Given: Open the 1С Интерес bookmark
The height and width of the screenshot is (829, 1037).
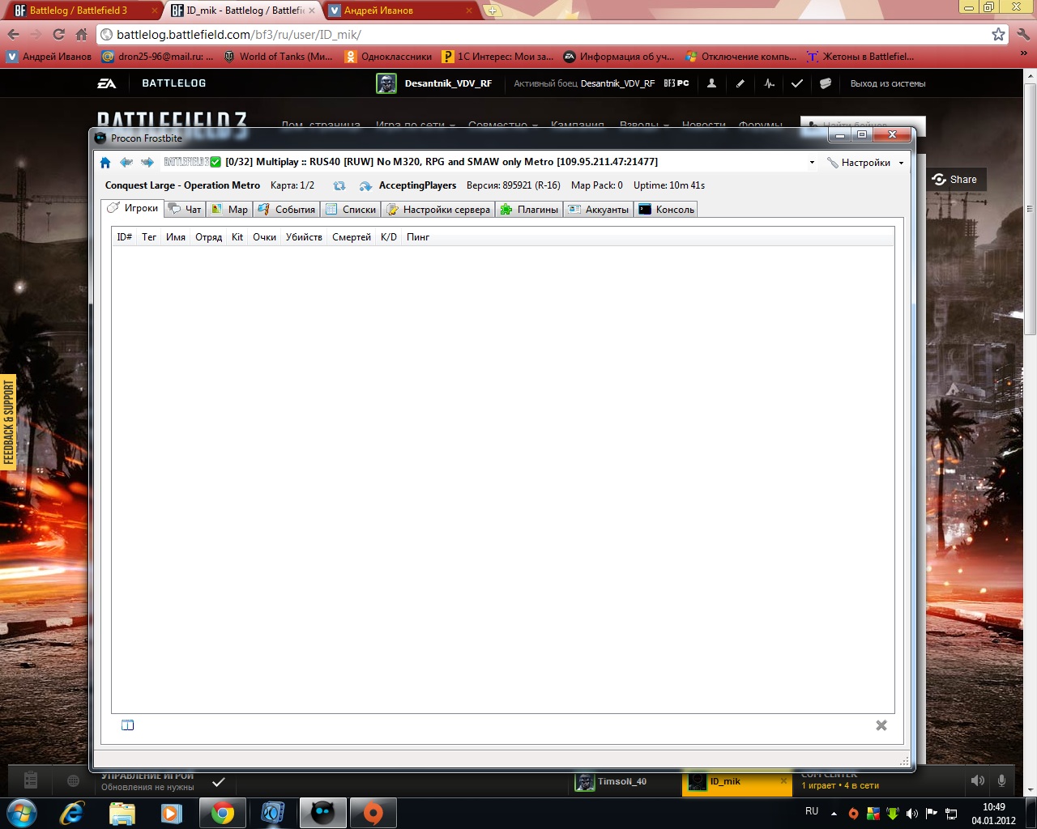Looking at the screenshot, I should 497,57.
